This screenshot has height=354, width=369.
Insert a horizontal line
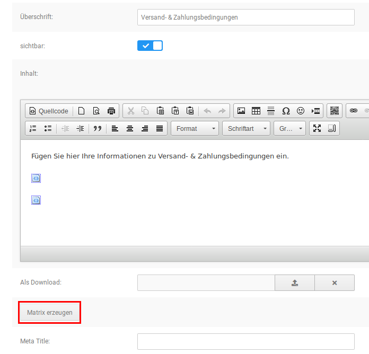coord(271,111)
